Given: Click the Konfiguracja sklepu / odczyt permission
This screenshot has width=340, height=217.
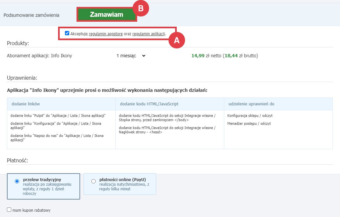Looking at the screenshot, I should coord(250,116).
